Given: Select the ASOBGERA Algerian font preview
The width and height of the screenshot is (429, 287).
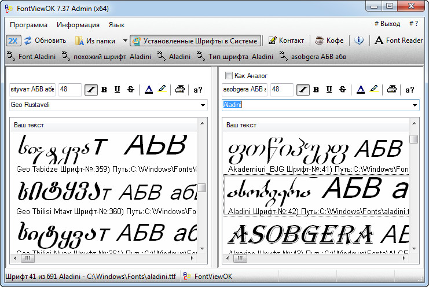Looking at the screenshot, I should (x=316, y=236).
